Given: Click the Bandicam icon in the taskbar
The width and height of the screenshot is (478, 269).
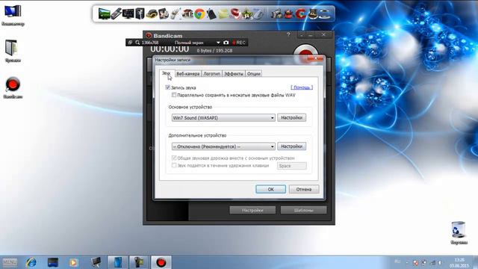Looking at the screenshot, I should (161, 262).
